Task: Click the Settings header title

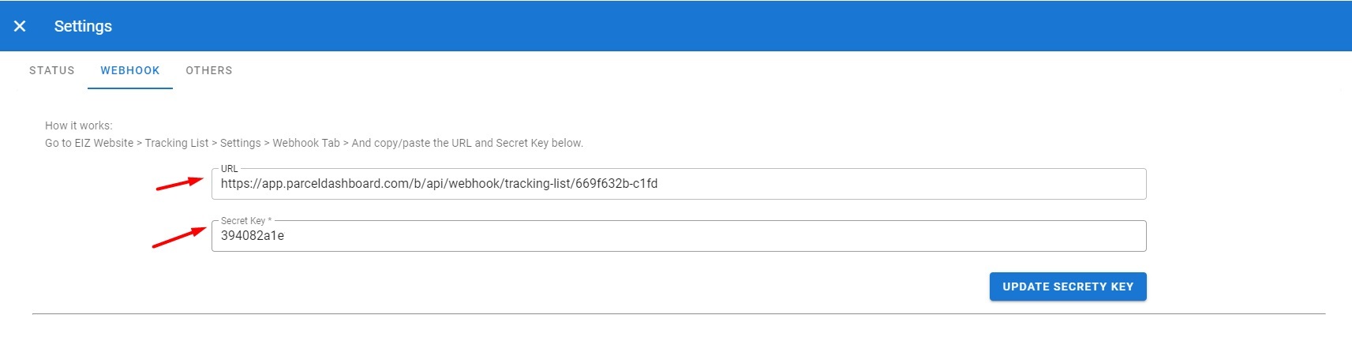Action: 83,26
